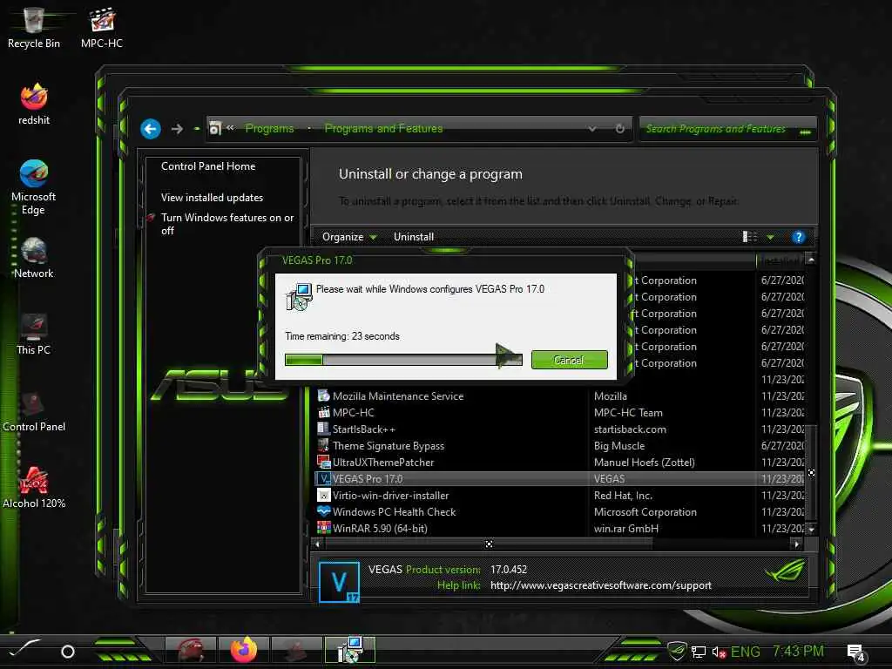
Task: Select the Theme Signature Bypass row
Action: click(560, 445)
